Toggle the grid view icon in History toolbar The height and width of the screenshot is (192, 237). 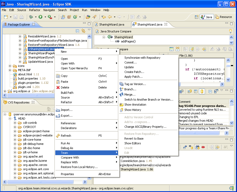(x=196, y=91)
